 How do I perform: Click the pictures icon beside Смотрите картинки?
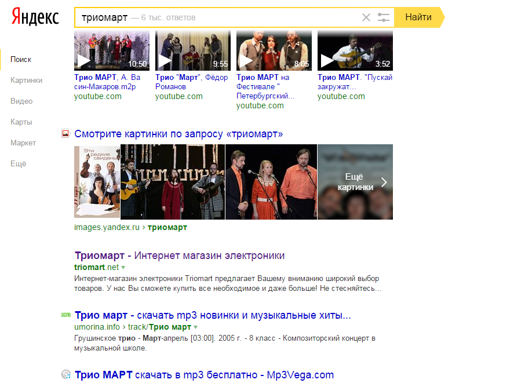(x=65, y=134)
